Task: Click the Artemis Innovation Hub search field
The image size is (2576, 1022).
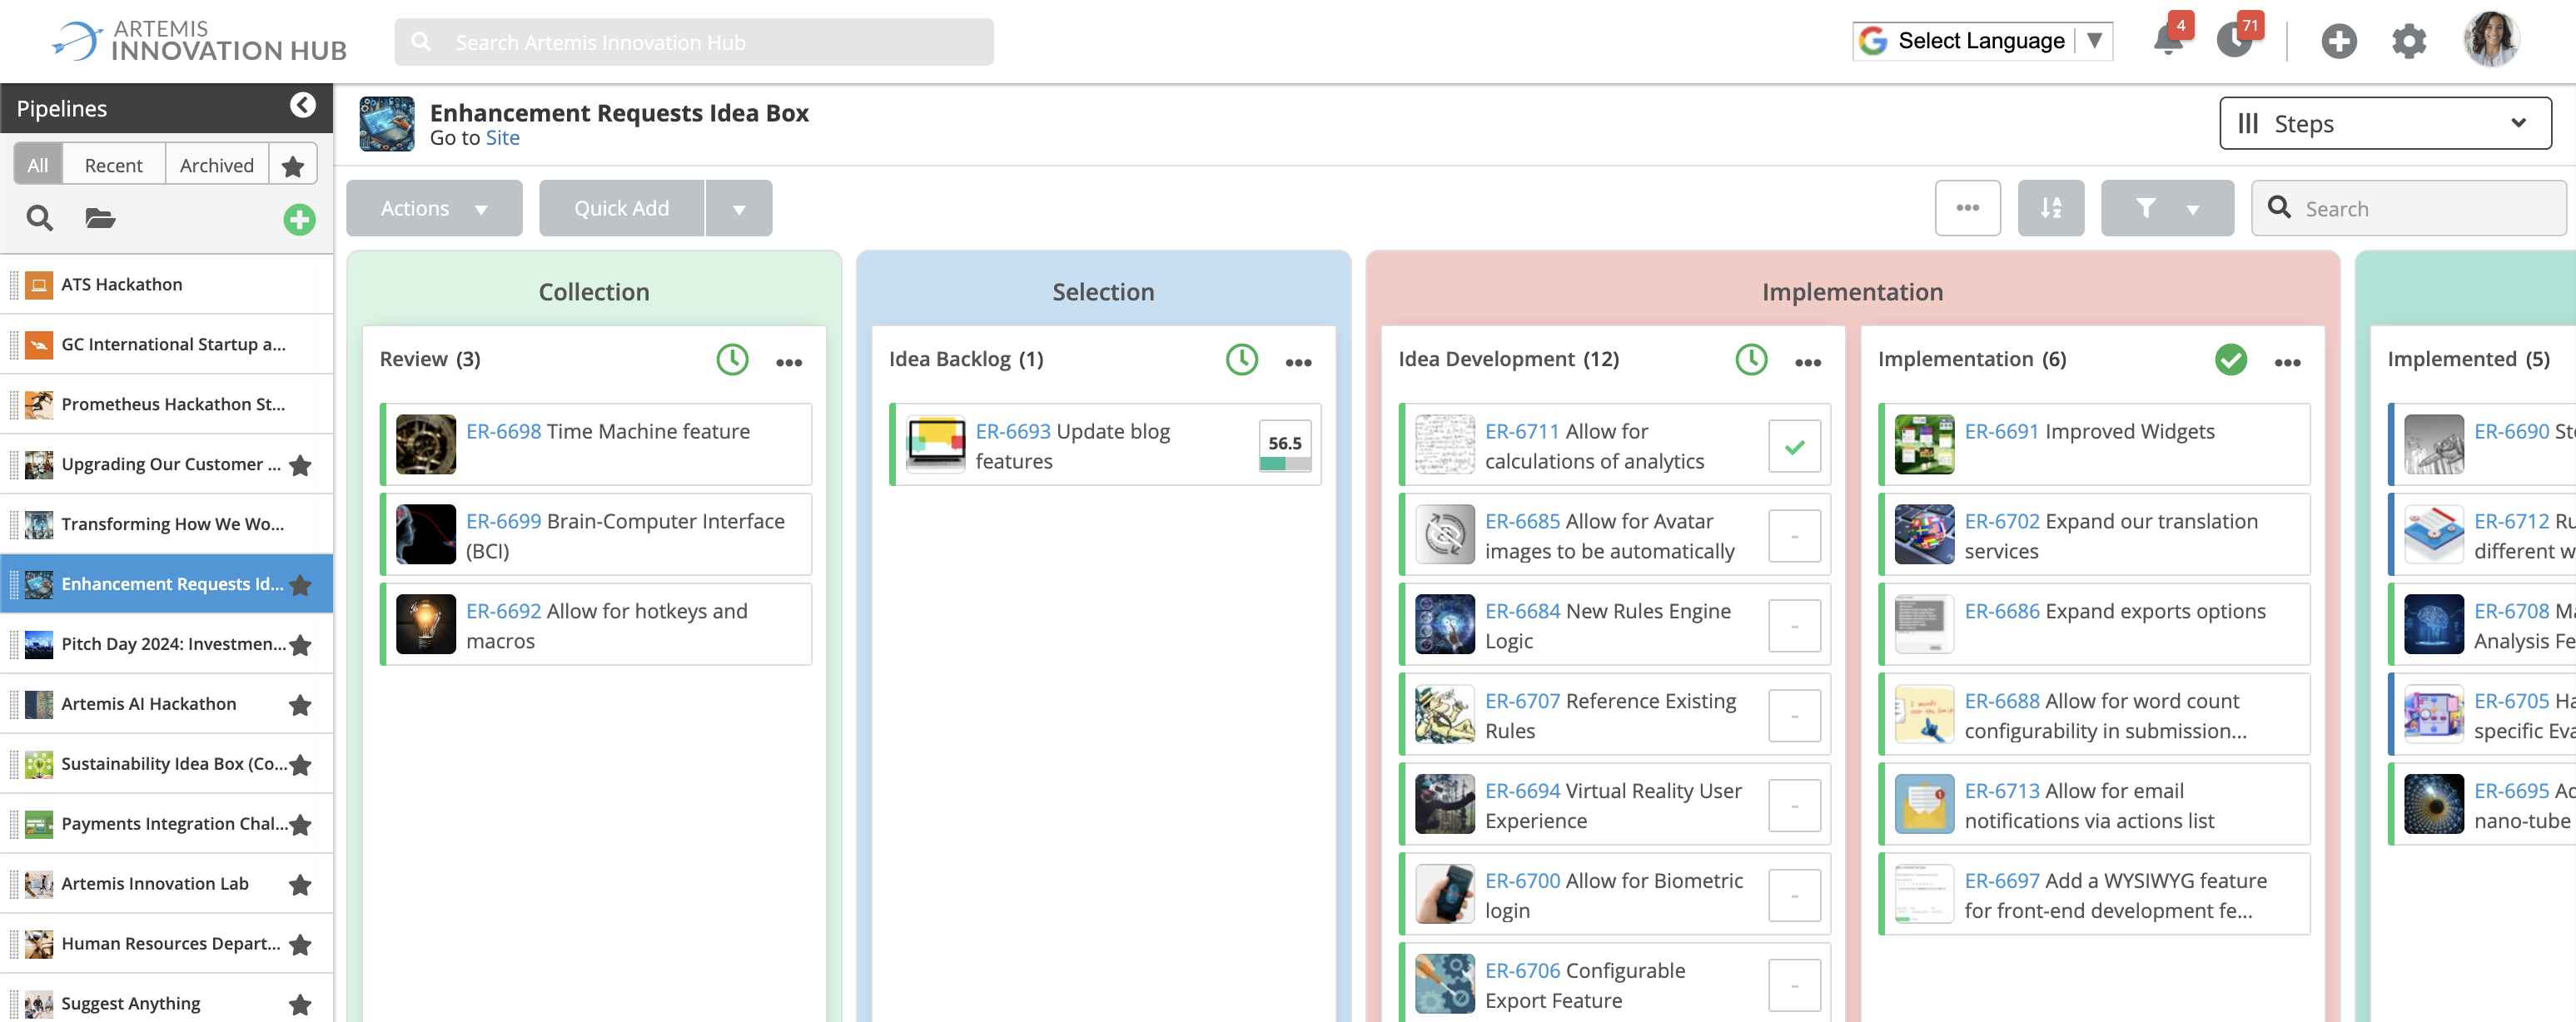Action: 694,42
